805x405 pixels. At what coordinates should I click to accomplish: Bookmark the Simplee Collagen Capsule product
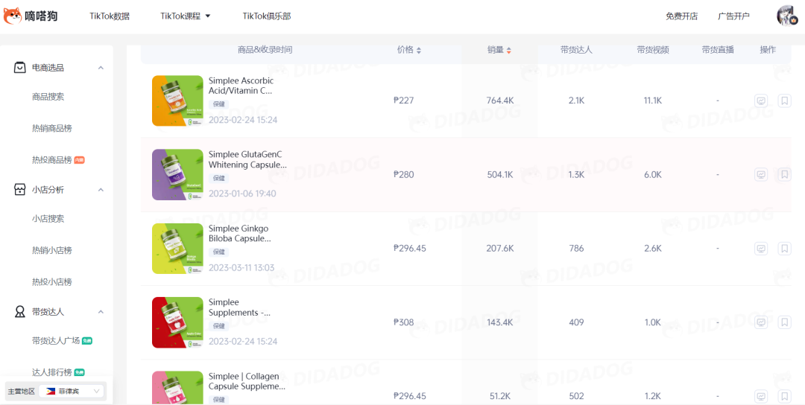pos(784,396)
